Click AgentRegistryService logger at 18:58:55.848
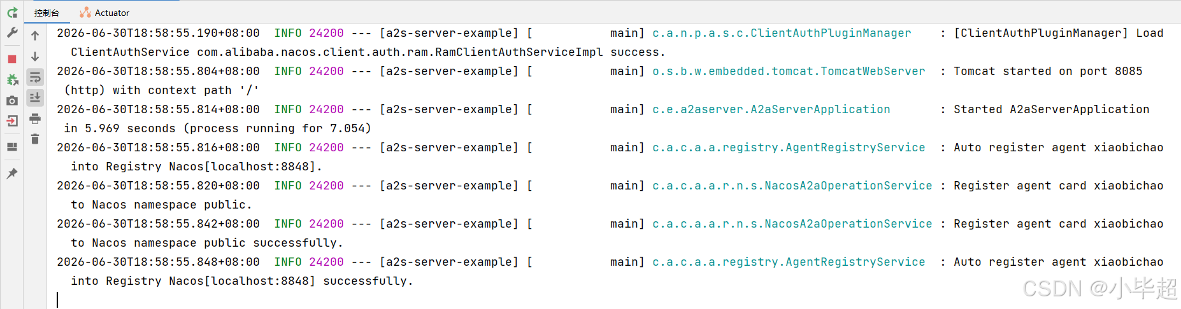This screenshot has width=1181, height=309. 789,262
